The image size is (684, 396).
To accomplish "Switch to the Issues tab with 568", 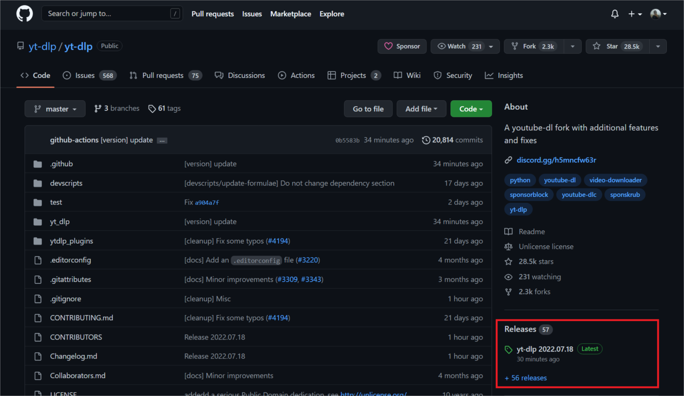I will pyautogui.click(x=89, y=75).
